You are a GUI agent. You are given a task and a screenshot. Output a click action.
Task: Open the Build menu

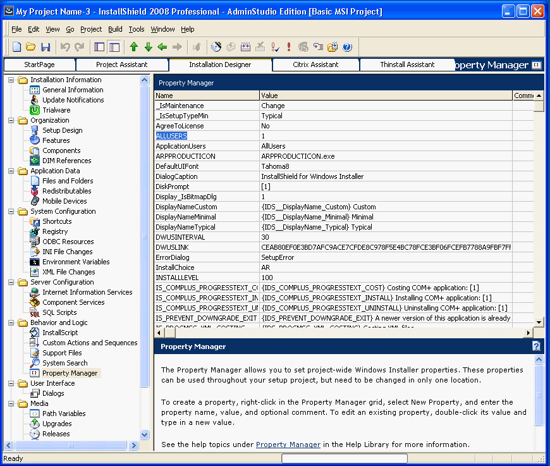coord(115,29)
